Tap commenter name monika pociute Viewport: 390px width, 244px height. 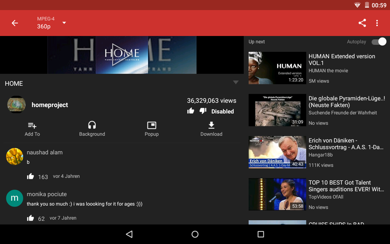(47, 194)
